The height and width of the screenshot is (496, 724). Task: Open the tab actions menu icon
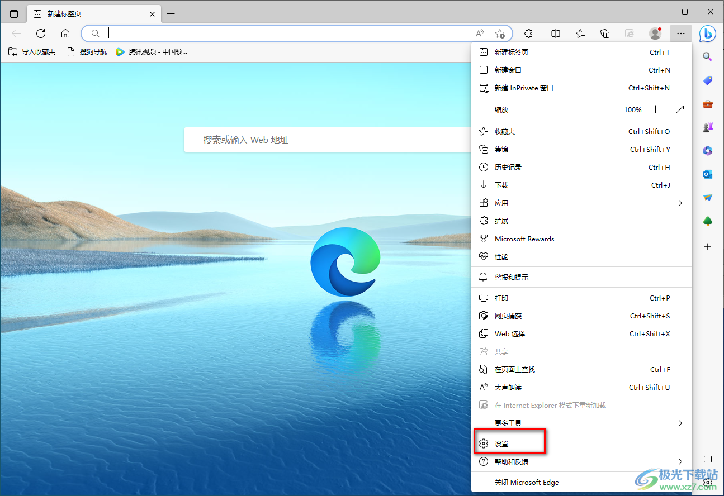14,14
